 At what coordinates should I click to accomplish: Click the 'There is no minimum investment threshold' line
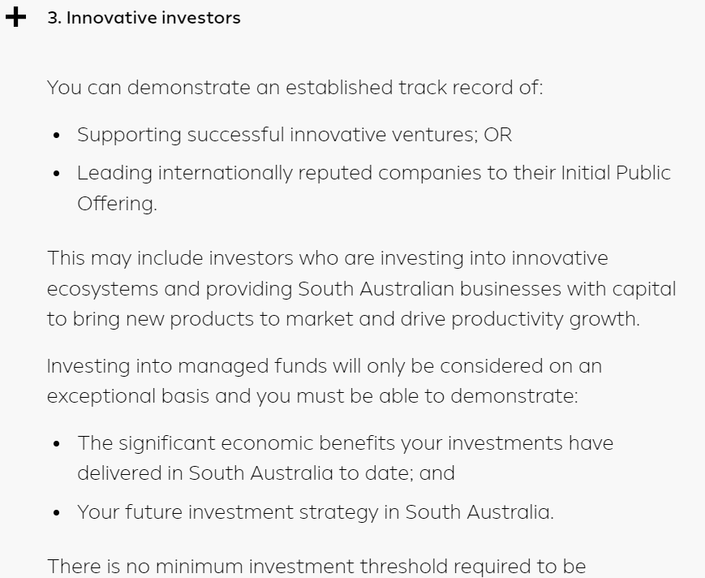click(316, 567)
